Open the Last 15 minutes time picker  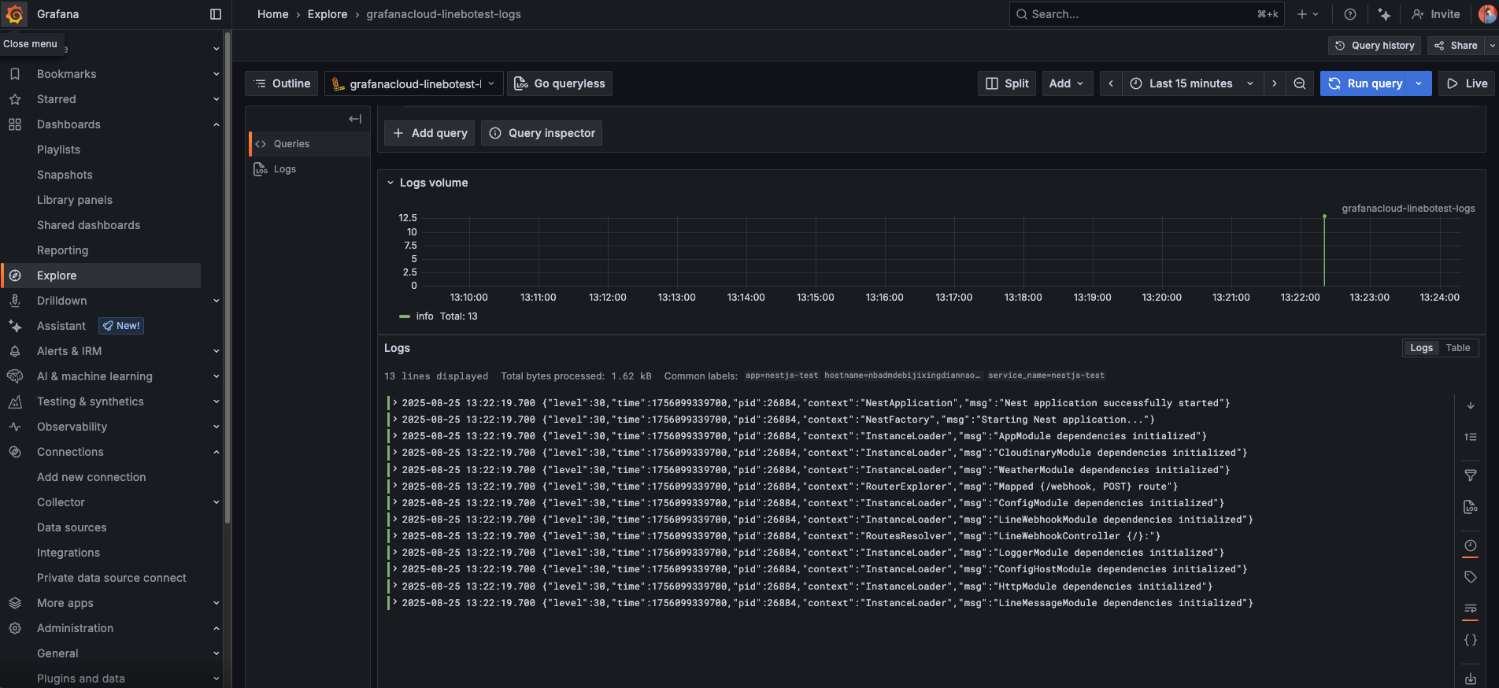[1192, 83]
